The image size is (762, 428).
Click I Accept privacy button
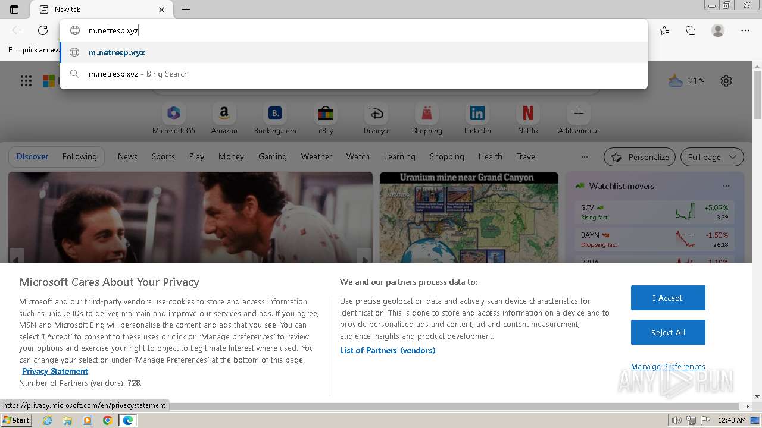tap(668, 298)
